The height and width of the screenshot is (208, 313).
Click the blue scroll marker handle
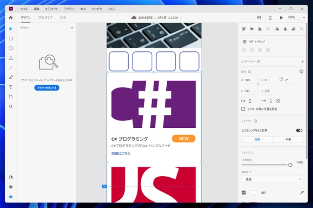tap(104, 186)
